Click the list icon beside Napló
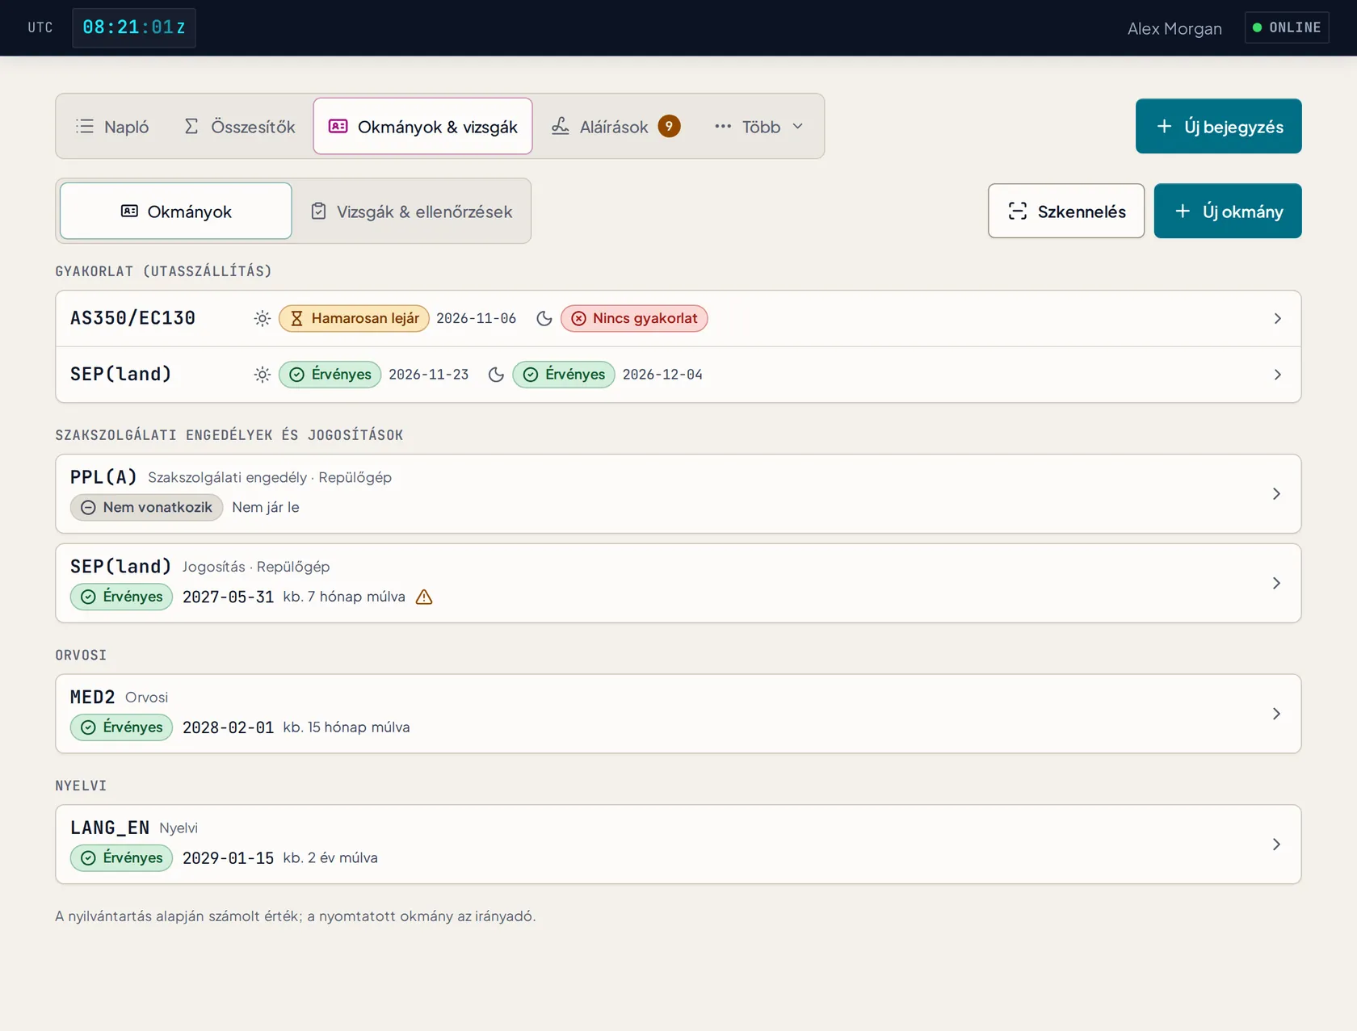The image size is (1357, 1031). pyautogui.click(x=85, y=126)
